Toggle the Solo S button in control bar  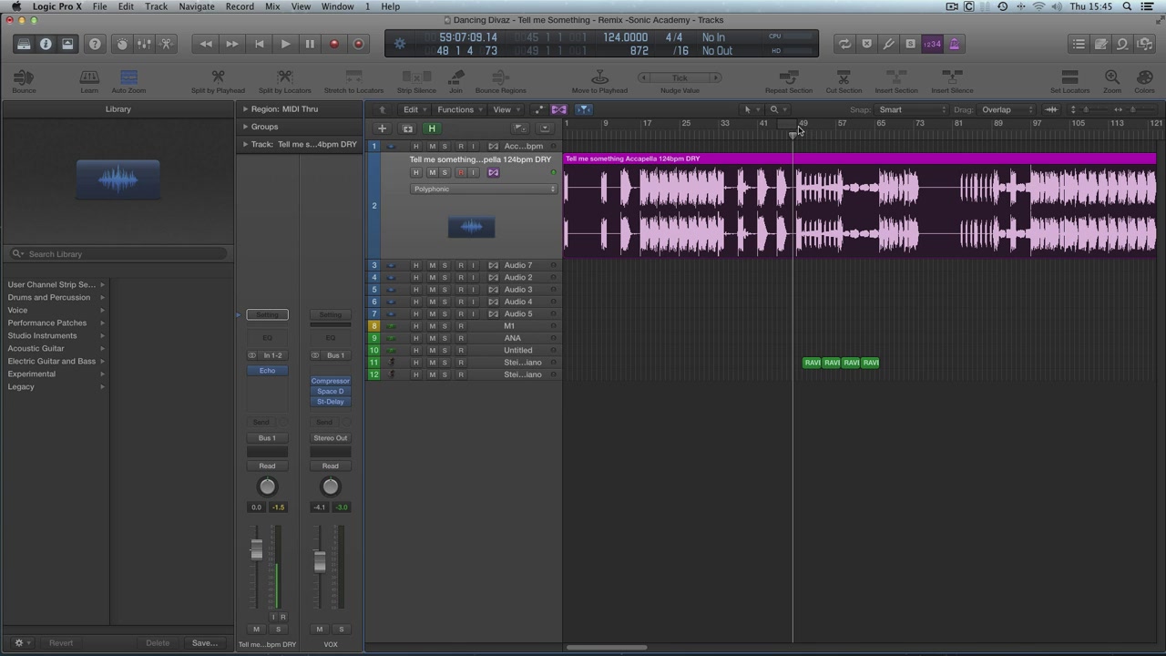click(x=910, y=44)
